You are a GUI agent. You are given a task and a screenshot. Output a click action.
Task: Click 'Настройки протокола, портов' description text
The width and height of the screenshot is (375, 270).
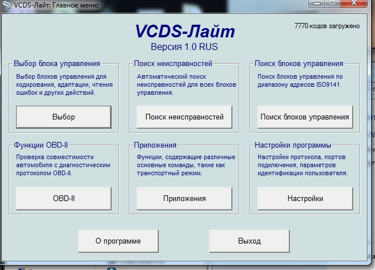click(x=301, y=157)
